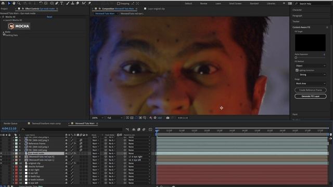Toggle mask and shape path visibility icon
Screen dimensions: 333x187
pyautogui.click(x=136, y=118)
